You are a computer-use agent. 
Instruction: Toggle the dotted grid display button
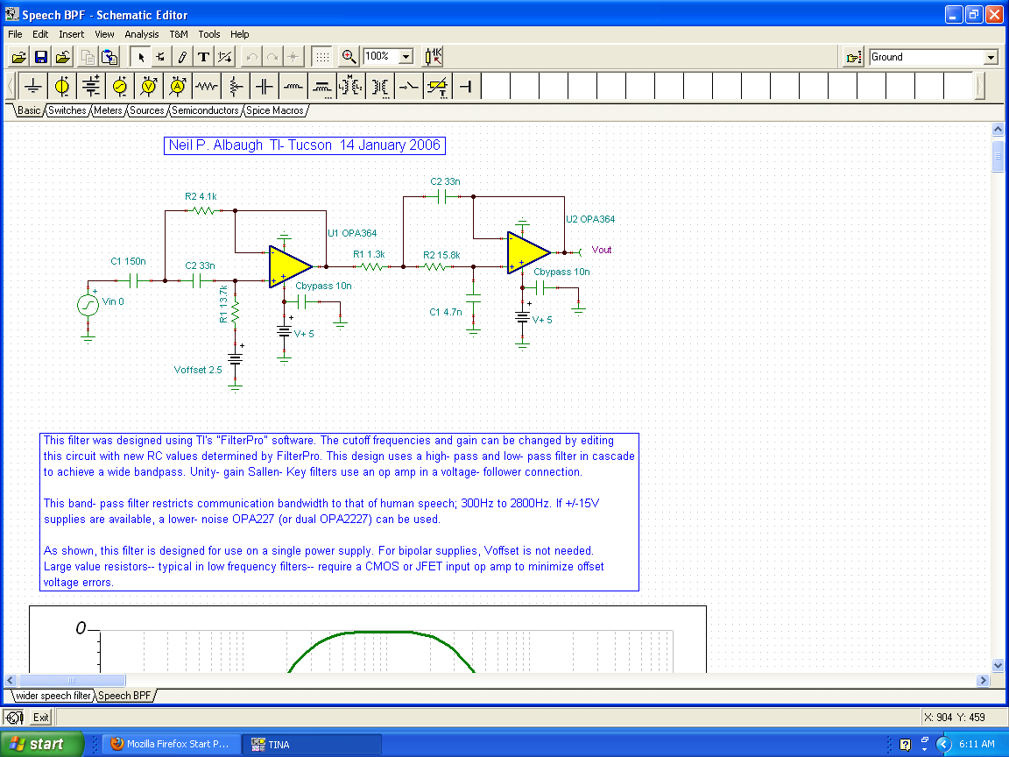click(x=322, y=57)
